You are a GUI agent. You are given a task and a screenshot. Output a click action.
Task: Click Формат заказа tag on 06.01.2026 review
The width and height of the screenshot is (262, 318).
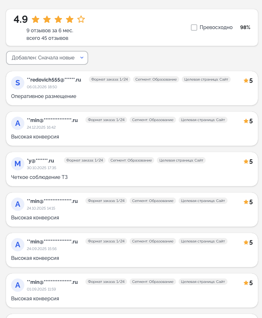109,79
